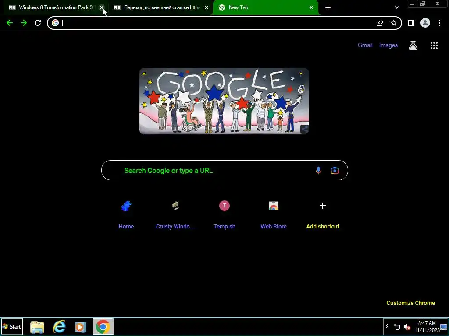Click the Chrome taskbar icon
The width and height of the screenshot is (449, 336).
[103, 327]
